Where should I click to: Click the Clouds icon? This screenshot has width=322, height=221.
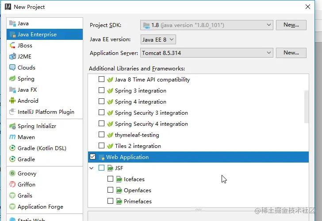tap(12, 68)
